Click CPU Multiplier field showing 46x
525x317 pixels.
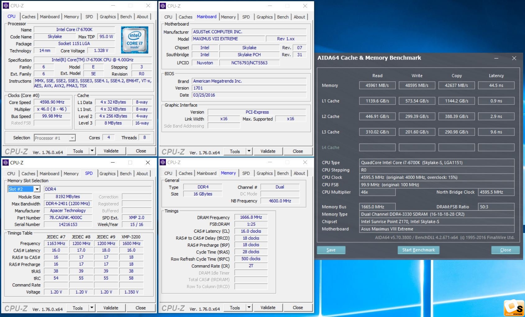(377, 192)
